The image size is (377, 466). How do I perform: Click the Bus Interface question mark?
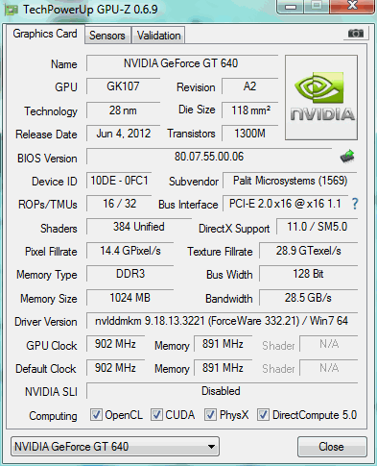(354, 204)
